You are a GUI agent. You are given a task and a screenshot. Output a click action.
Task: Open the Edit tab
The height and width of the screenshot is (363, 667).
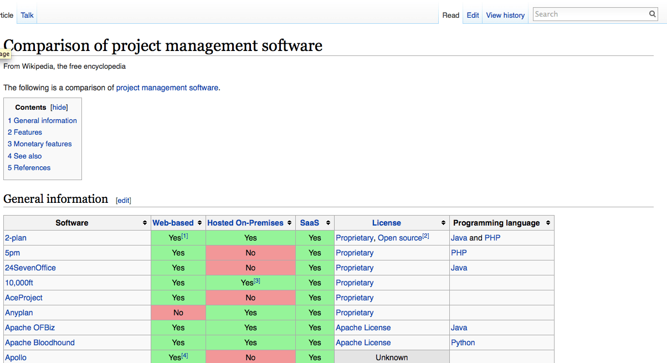tap(473, 15)
